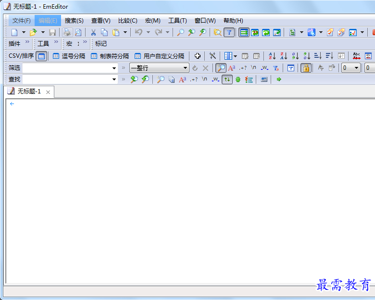Viewport: 375px width, 300px height.
Task: Open the 查看(V) menu
Action: (100, 21)
